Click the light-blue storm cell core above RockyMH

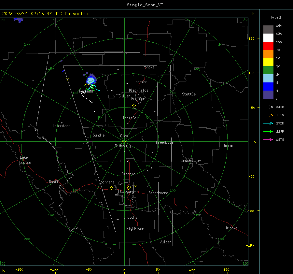91,80
